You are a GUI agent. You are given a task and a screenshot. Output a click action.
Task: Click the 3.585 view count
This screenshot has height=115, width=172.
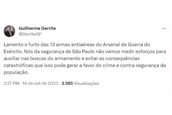pyautogui.click(x=67, y=83)
